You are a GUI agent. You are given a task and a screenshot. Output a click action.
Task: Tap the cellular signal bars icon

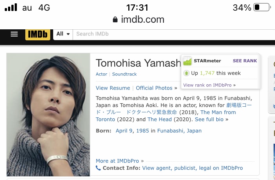pos(11,7)
